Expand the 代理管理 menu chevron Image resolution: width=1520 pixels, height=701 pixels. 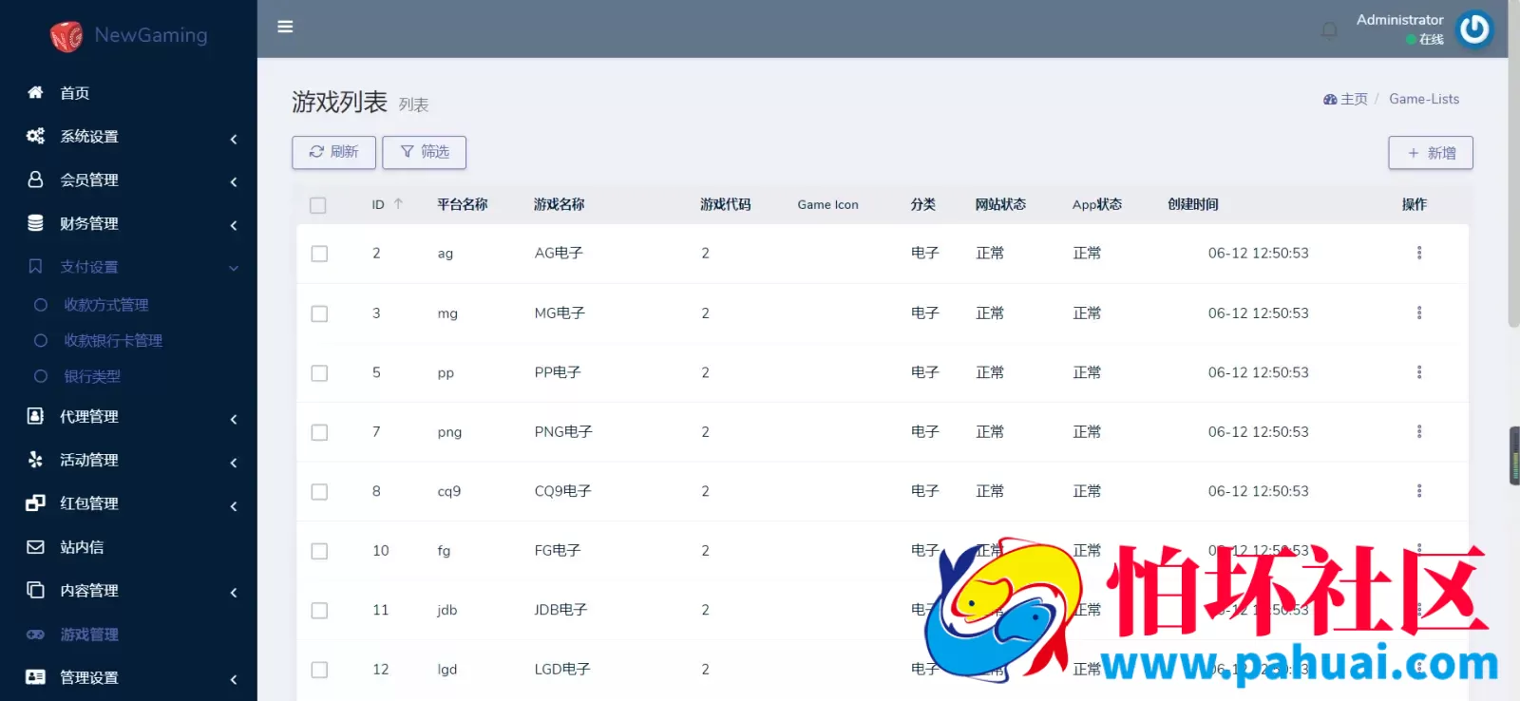coord(234,419)
